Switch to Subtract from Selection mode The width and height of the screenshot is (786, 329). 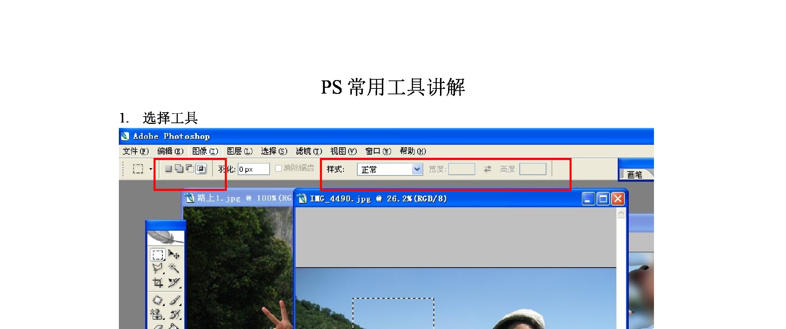pyautogui.click(x=190, y=169)
